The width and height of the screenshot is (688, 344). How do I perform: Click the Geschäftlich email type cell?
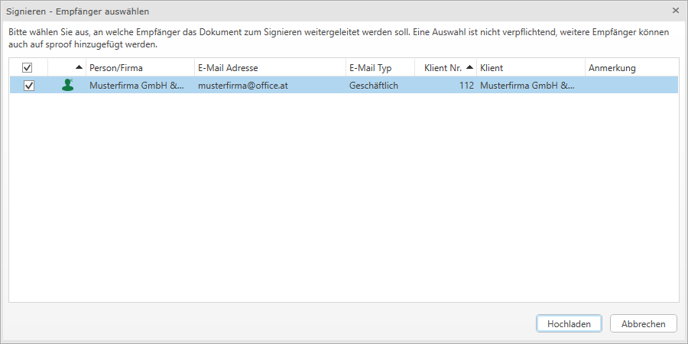[375, 86]
